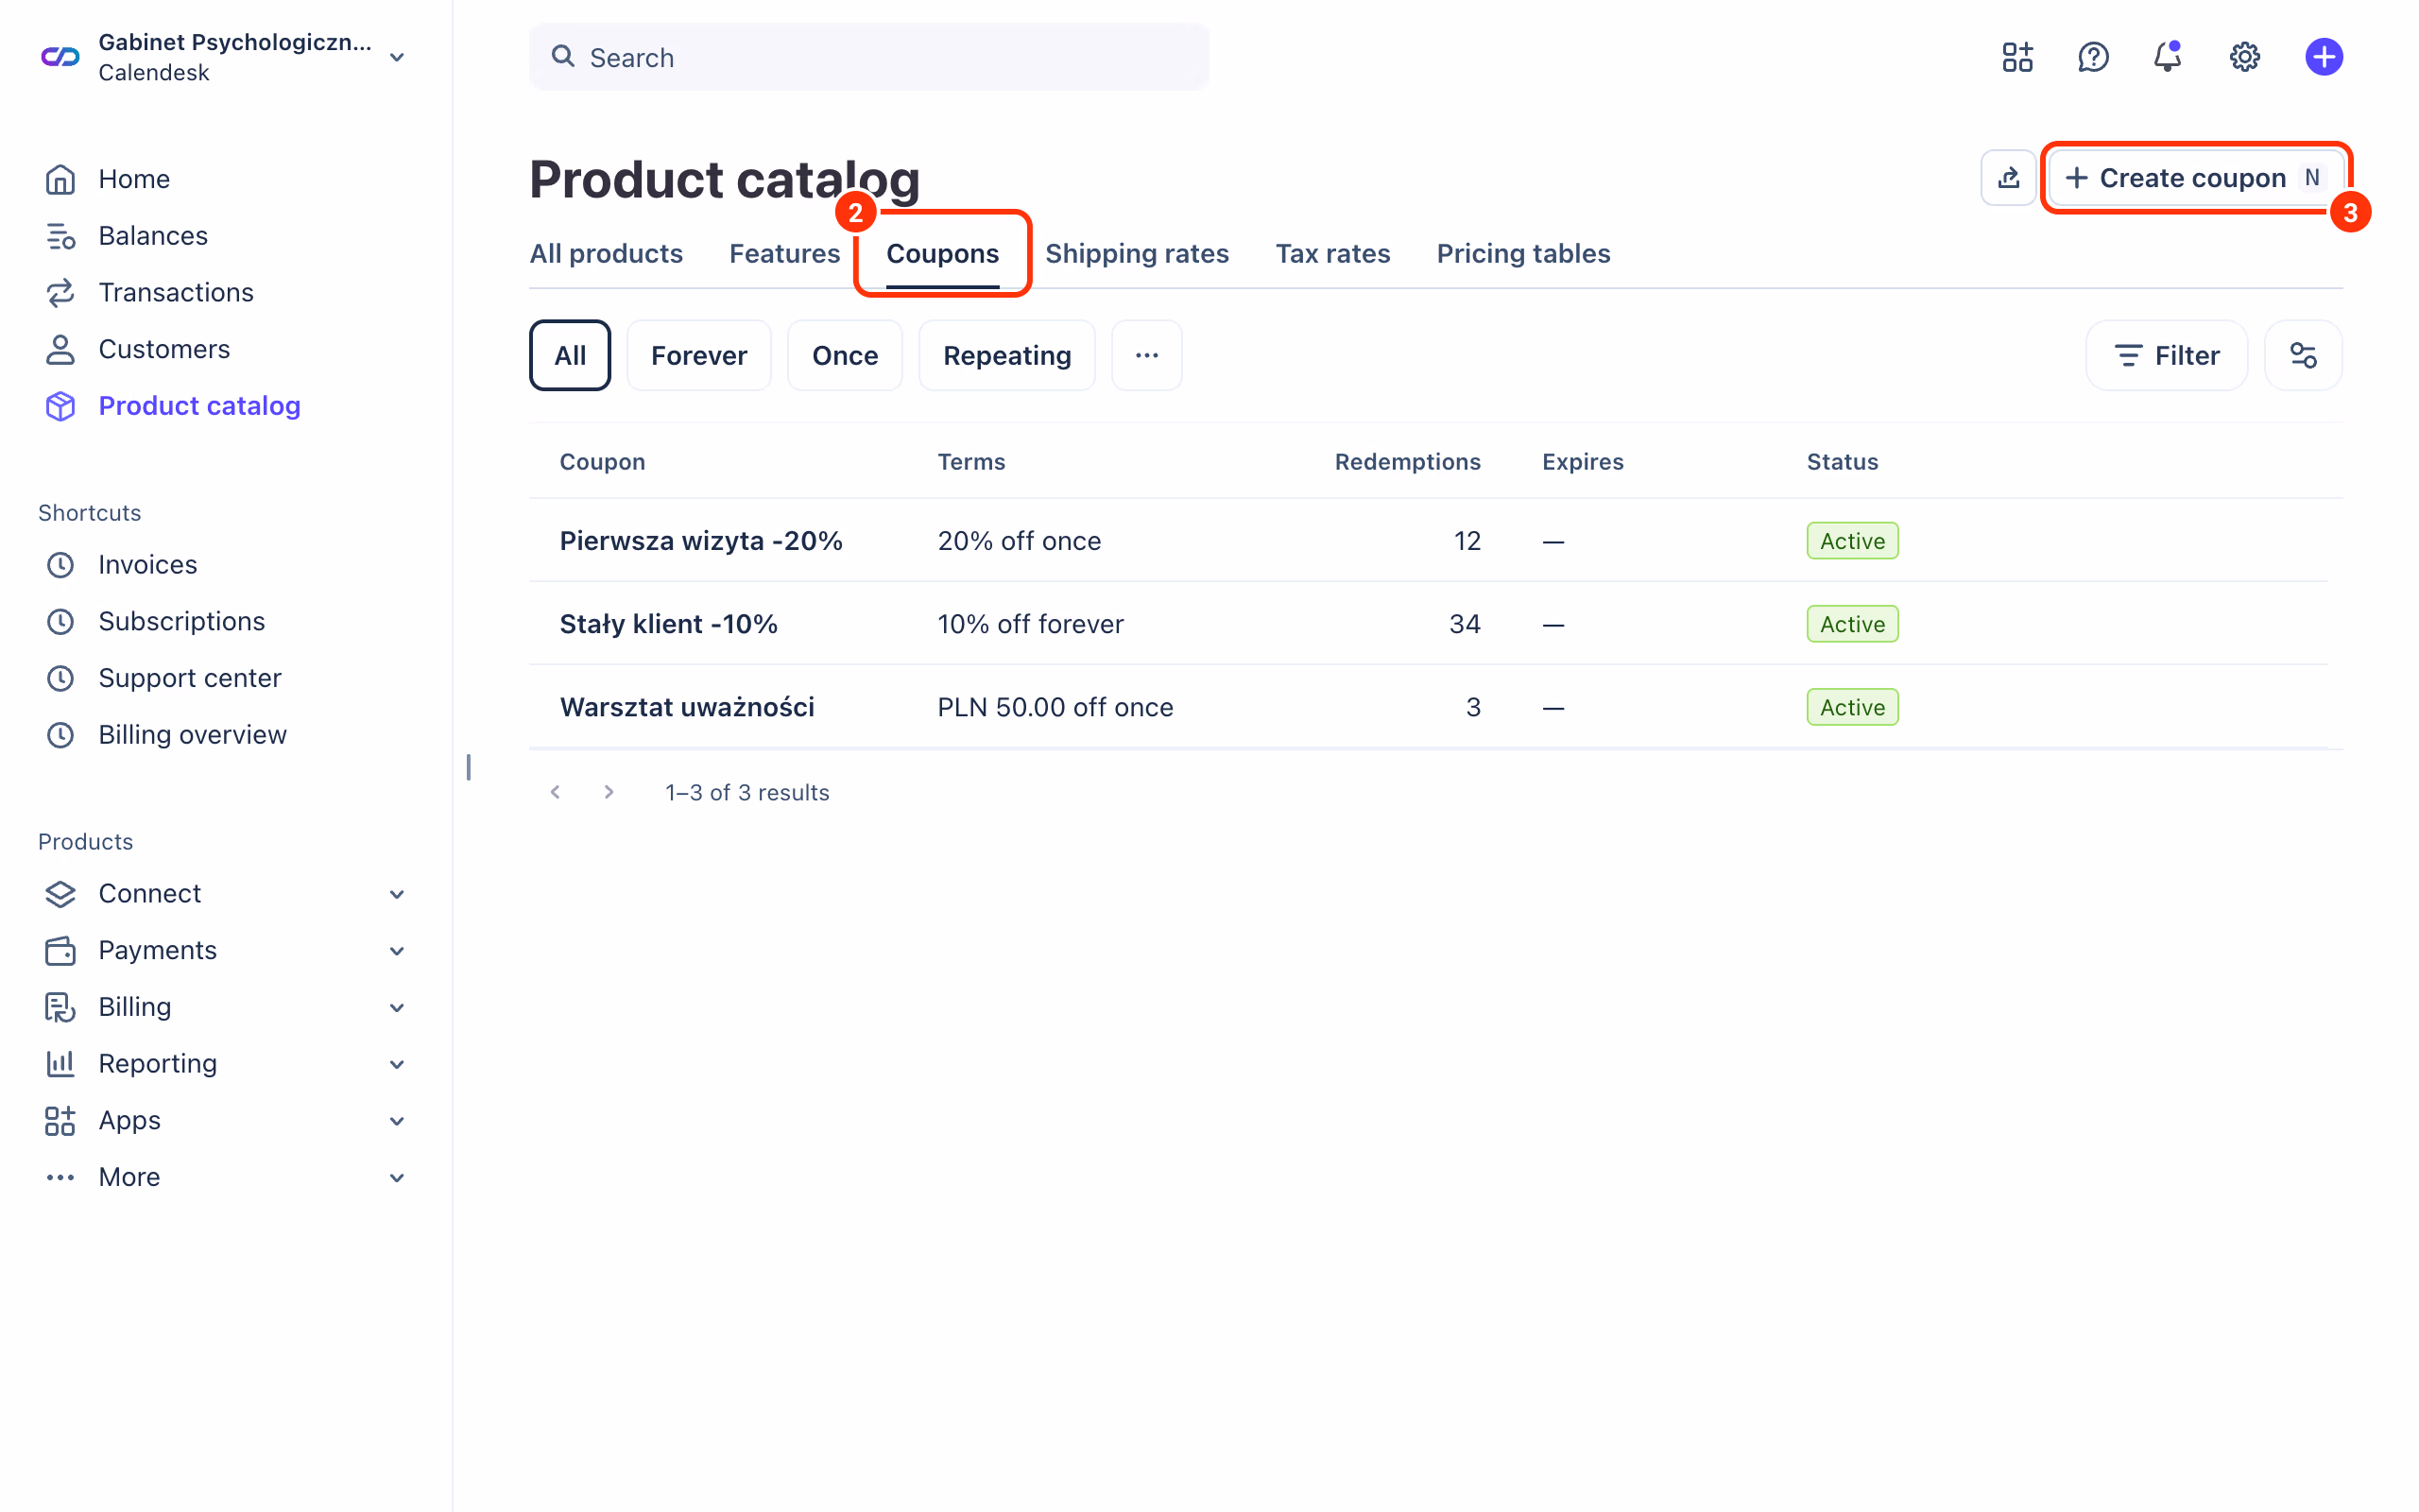
Task: Open Transactions in the sidebar
Action: coord(176,292)
